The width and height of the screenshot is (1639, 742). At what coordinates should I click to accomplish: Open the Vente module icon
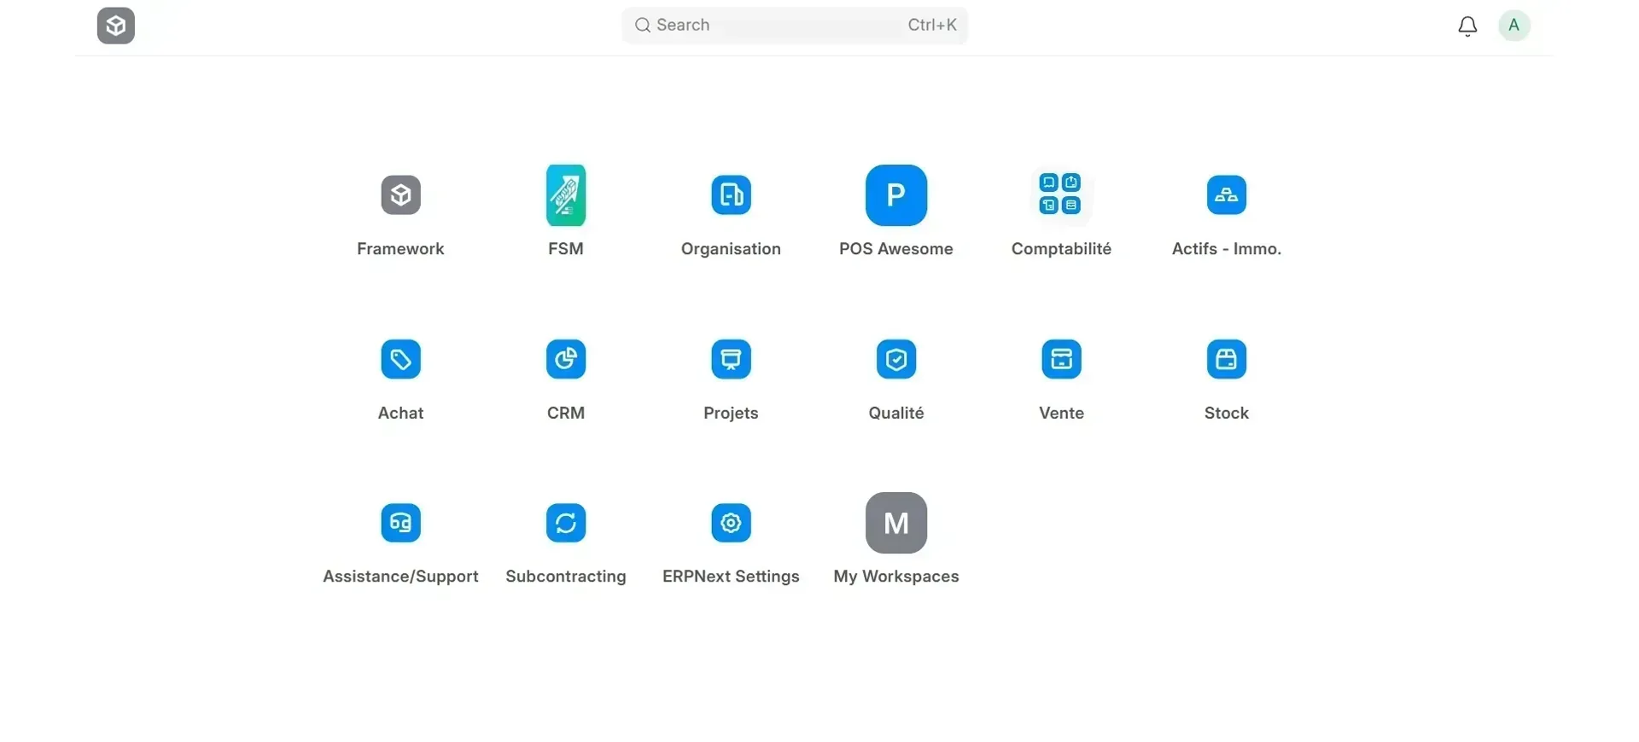point(1061,359)
